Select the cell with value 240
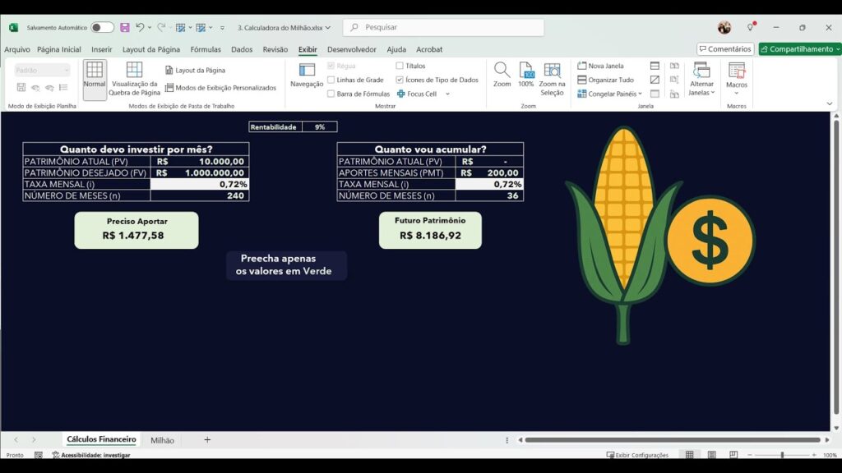 pos(199,195)
